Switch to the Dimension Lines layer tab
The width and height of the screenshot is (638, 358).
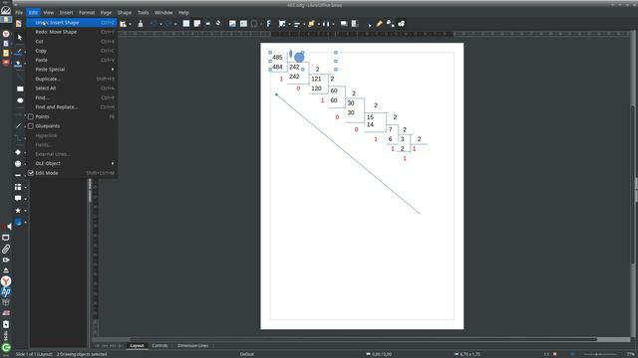click(x=192, y=346)
